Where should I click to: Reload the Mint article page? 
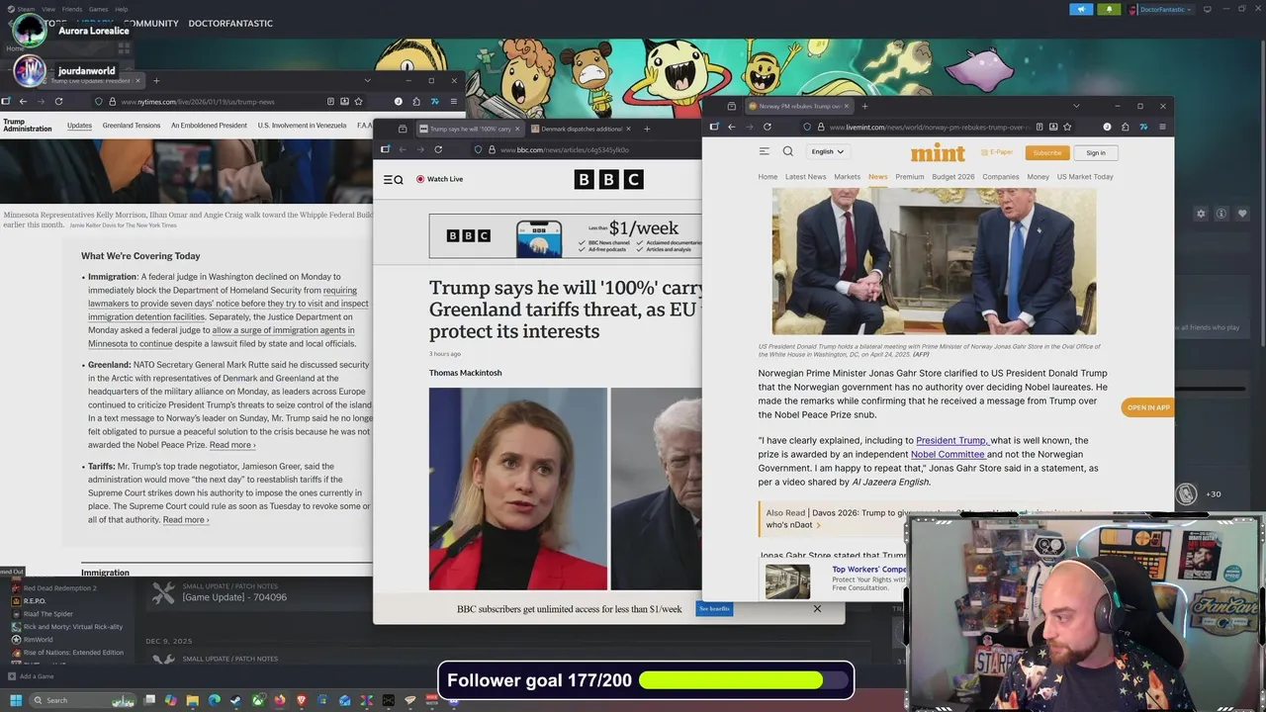767,127
